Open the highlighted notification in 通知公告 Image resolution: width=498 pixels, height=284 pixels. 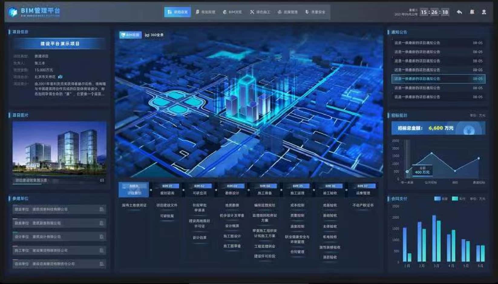pyautogui.click(x=438, y=79)
